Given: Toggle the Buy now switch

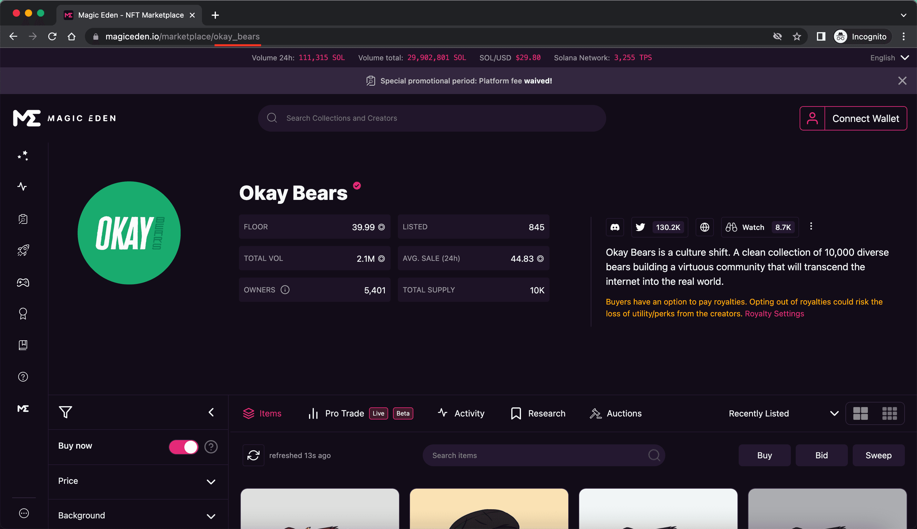Looking at the screenshot, I should (183, 447).
